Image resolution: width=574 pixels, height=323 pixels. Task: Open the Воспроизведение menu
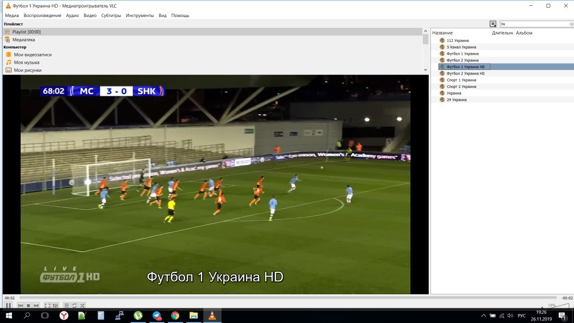[x=43, y=15]
